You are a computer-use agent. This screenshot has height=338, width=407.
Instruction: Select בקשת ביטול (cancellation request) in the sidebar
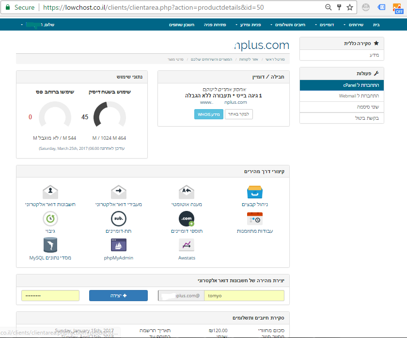tap(342, 118)
